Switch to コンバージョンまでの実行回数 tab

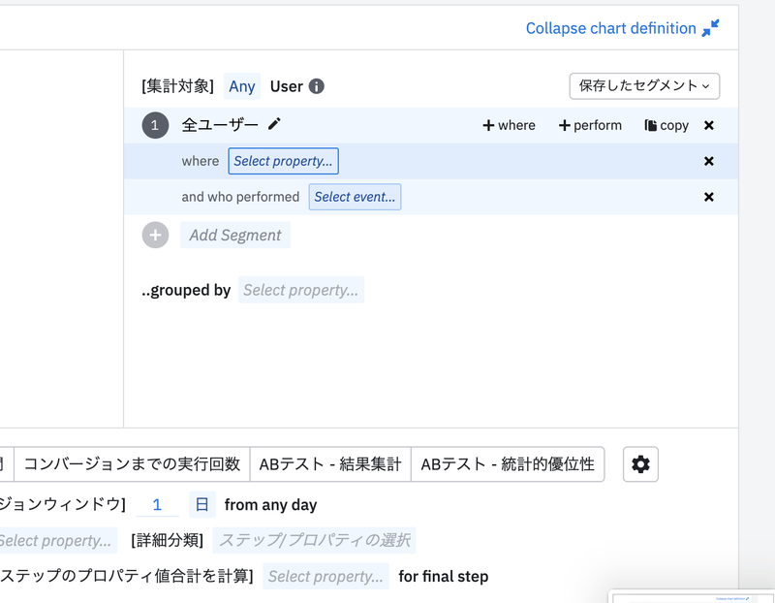132,464
